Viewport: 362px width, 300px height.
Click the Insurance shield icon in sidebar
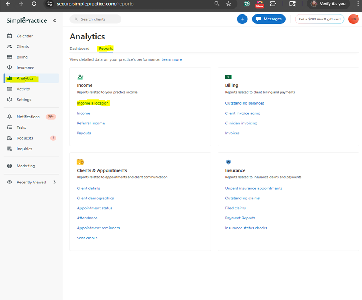(x=9, y=68)
